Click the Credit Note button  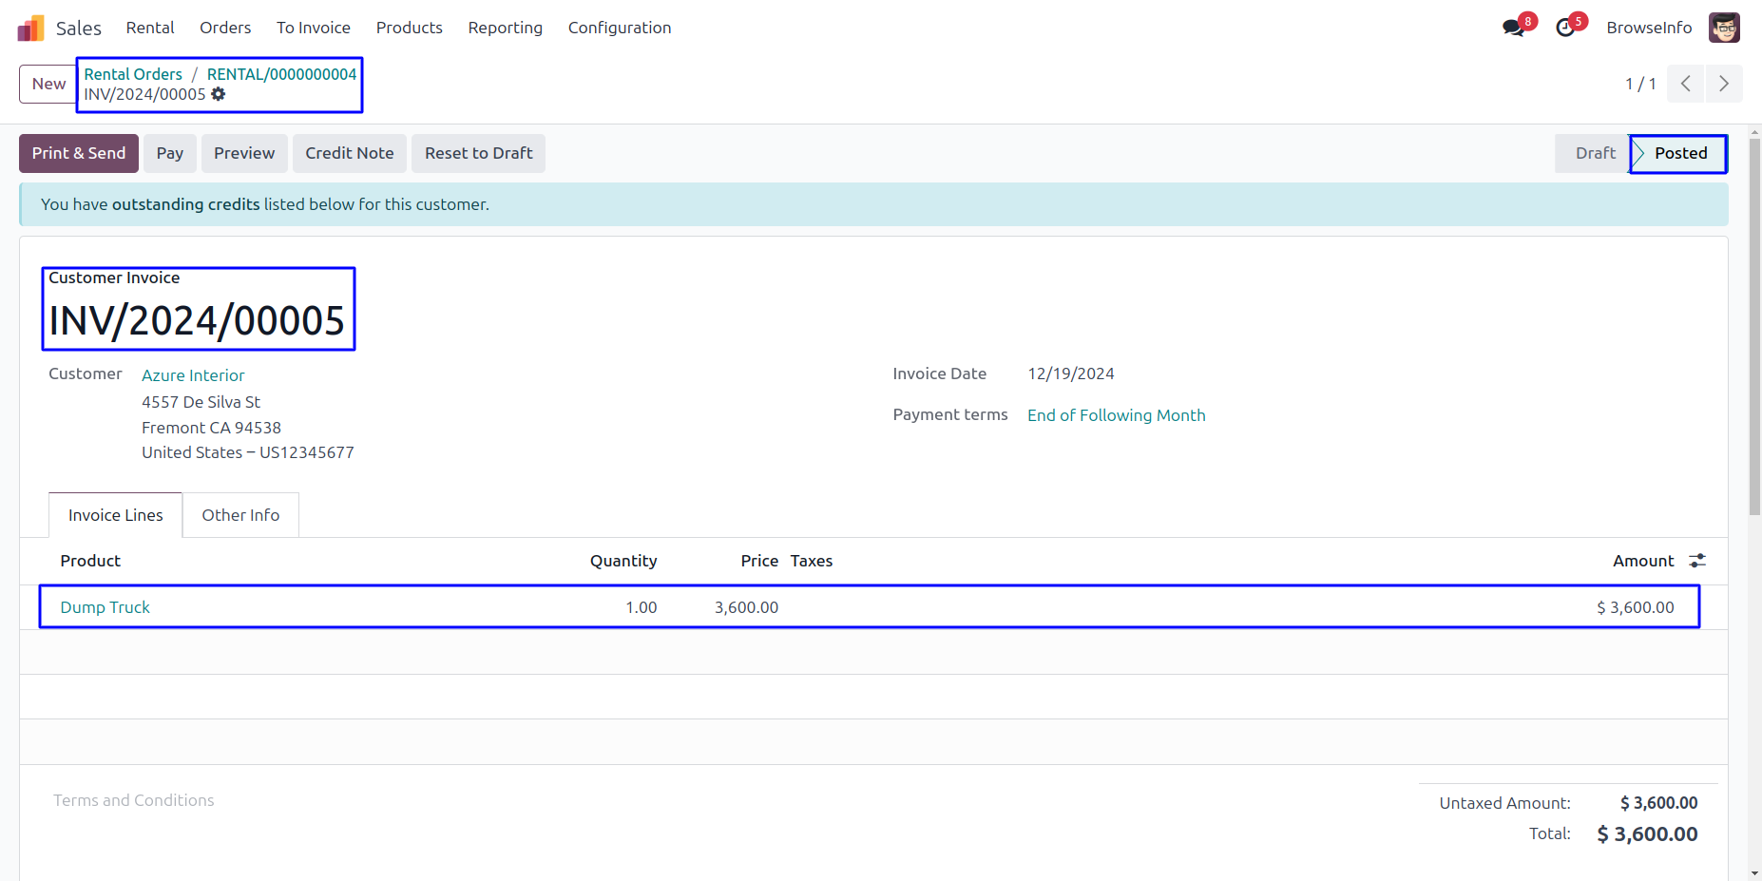click(349, 153)
